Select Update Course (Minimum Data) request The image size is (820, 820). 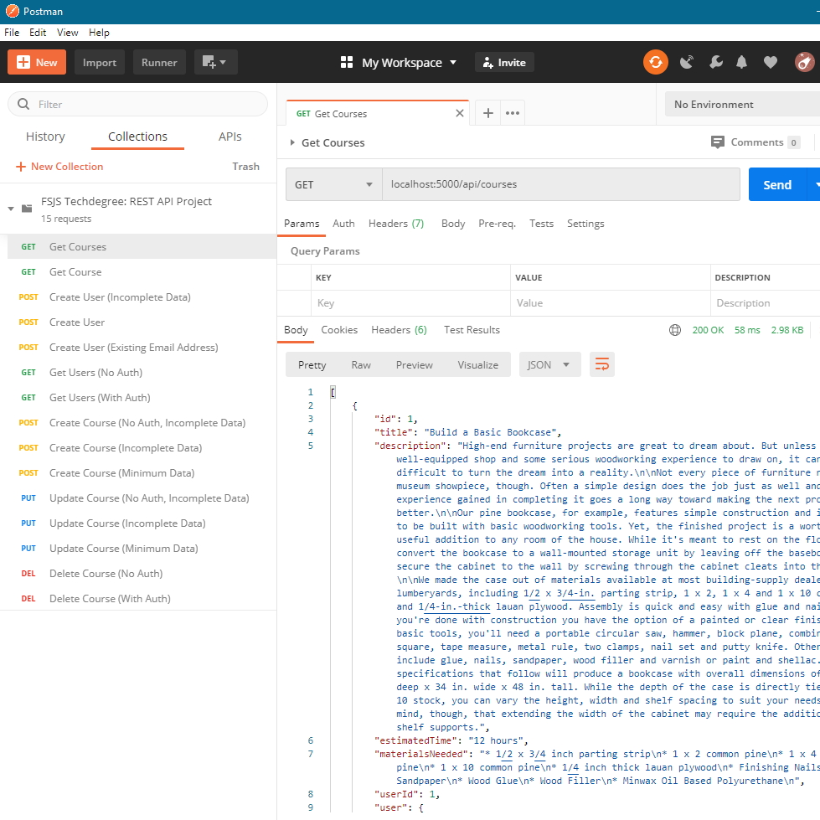point(142,548)
